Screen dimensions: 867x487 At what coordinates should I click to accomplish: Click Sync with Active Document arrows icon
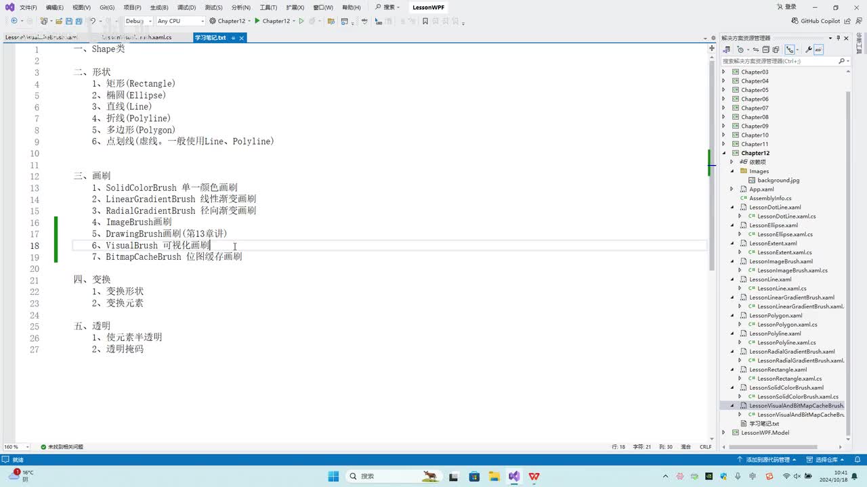756,49
